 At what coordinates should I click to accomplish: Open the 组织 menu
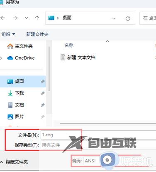[x=8, y=34]
